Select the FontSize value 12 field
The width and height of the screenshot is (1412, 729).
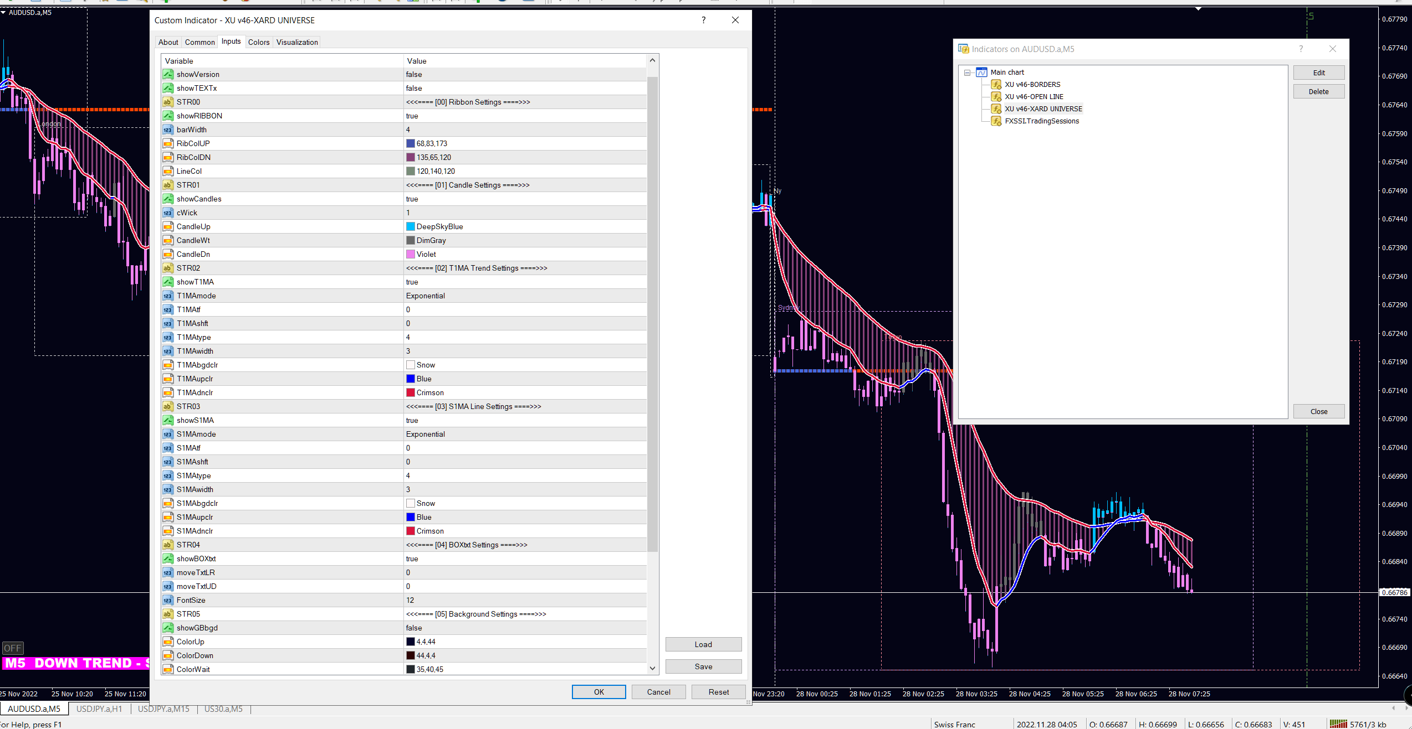[410, 600]
